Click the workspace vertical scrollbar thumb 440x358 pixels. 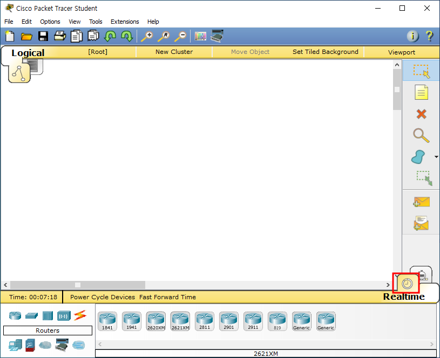[x=397, y=89]
